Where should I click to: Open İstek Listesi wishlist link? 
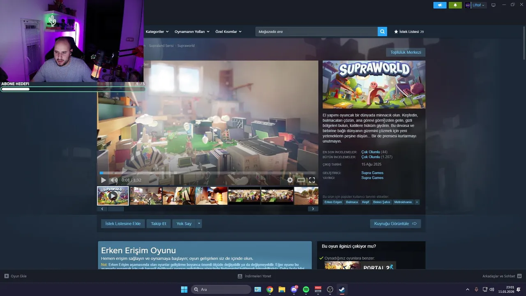click(x=409, y=32)
